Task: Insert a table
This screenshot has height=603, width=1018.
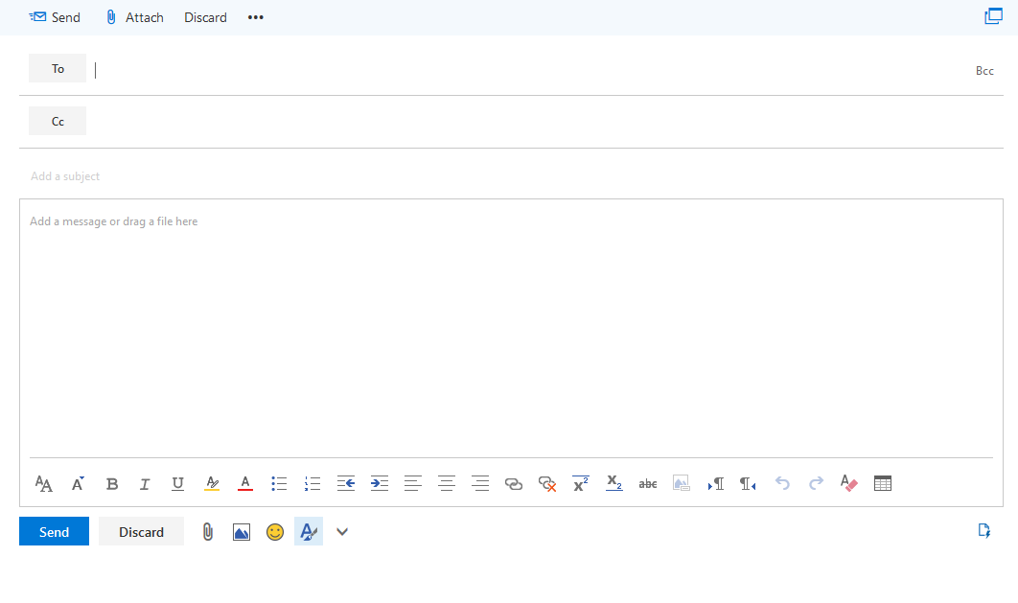Action: pyautogui.click(x=882, y=483)
